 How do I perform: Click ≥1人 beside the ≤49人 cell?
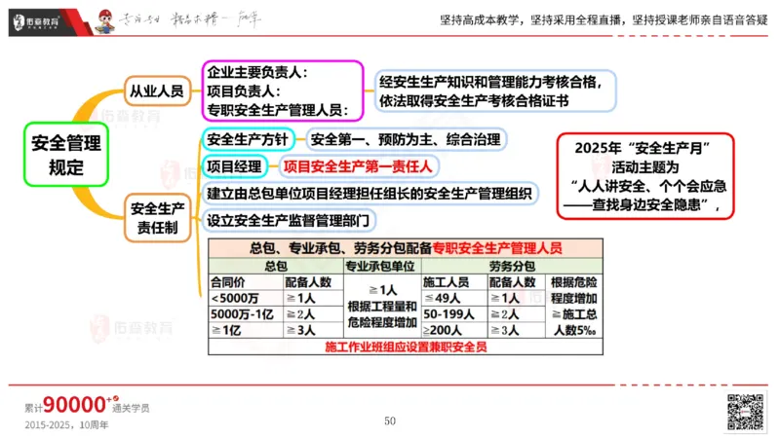point(516,298)
